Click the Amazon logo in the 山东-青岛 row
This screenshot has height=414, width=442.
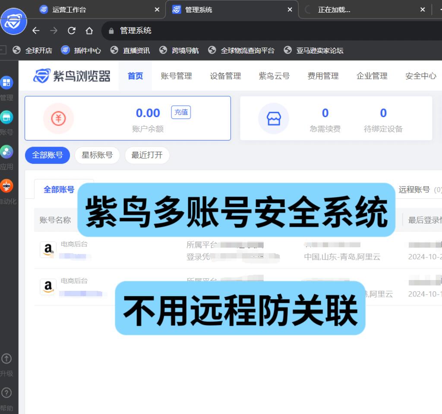(x=48, y=249)
